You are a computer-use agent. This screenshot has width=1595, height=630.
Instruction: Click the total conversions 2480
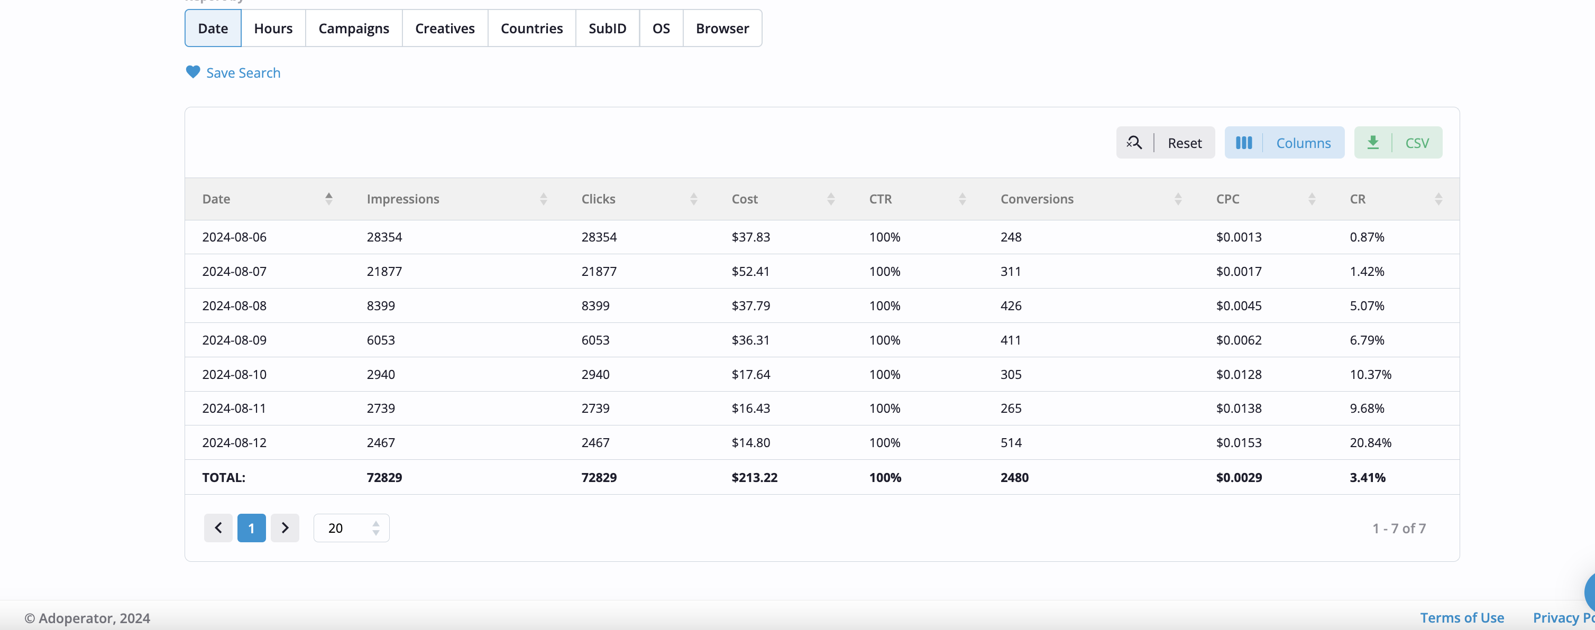(1014, 477)
